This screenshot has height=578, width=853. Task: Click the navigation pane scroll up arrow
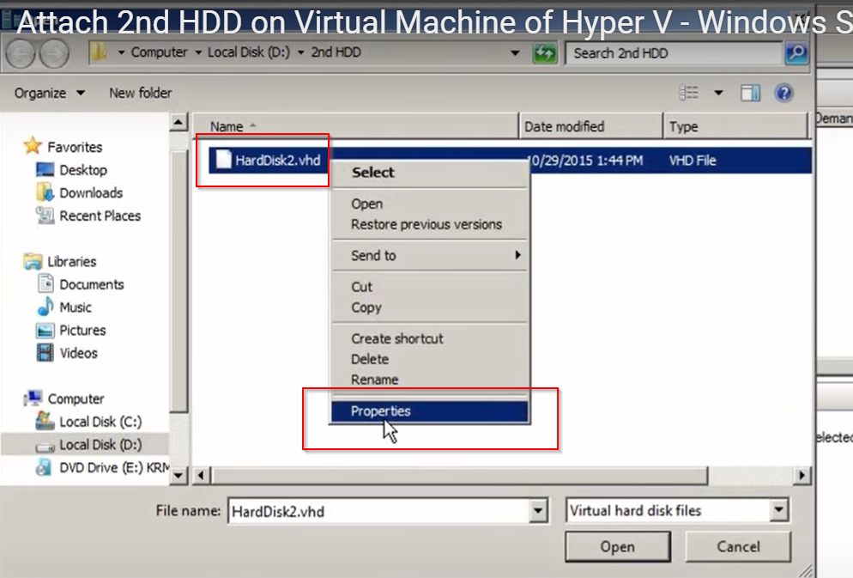pyautogui.click(x=178, y=122)
